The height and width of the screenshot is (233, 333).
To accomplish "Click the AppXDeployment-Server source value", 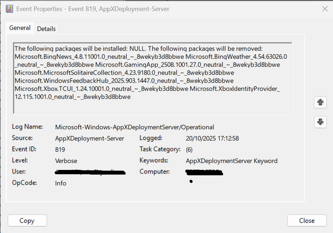I will click(89, 138).
